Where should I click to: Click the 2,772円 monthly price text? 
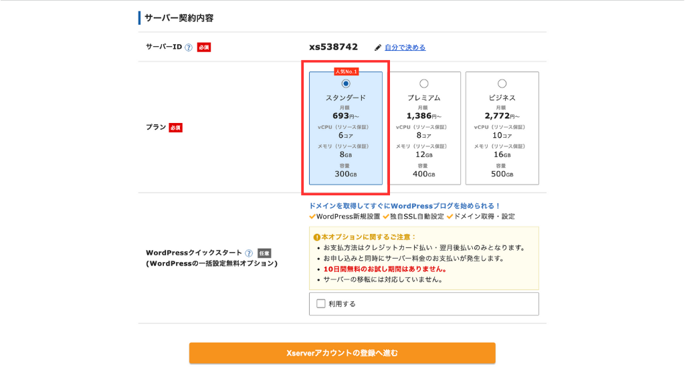tap(502, 116)
